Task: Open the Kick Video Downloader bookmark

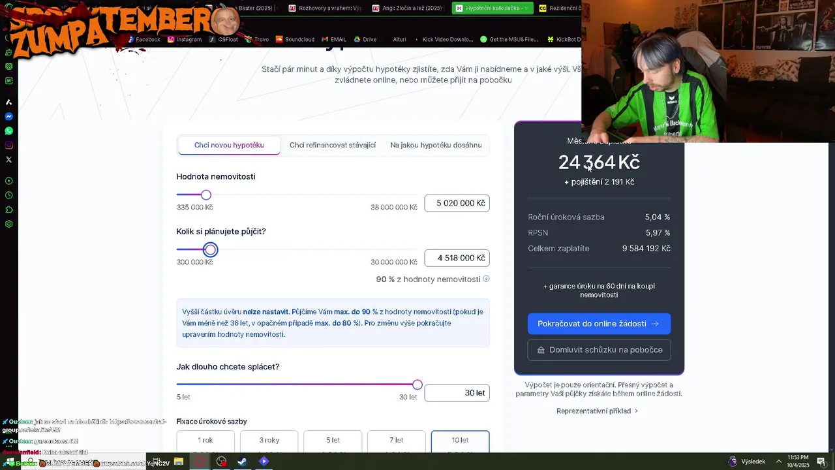Action: [x=444, y=39]
